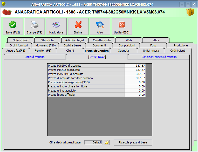Open the Documenti tab
Image resolution: width=198 pixels, height=152 pixels.
[99, 45]
